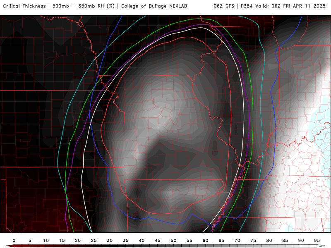Click the "College of DuPage NEXLAB" text
Image resolution: width=331 pixels, height=248 pixels.
pos(154,6)
